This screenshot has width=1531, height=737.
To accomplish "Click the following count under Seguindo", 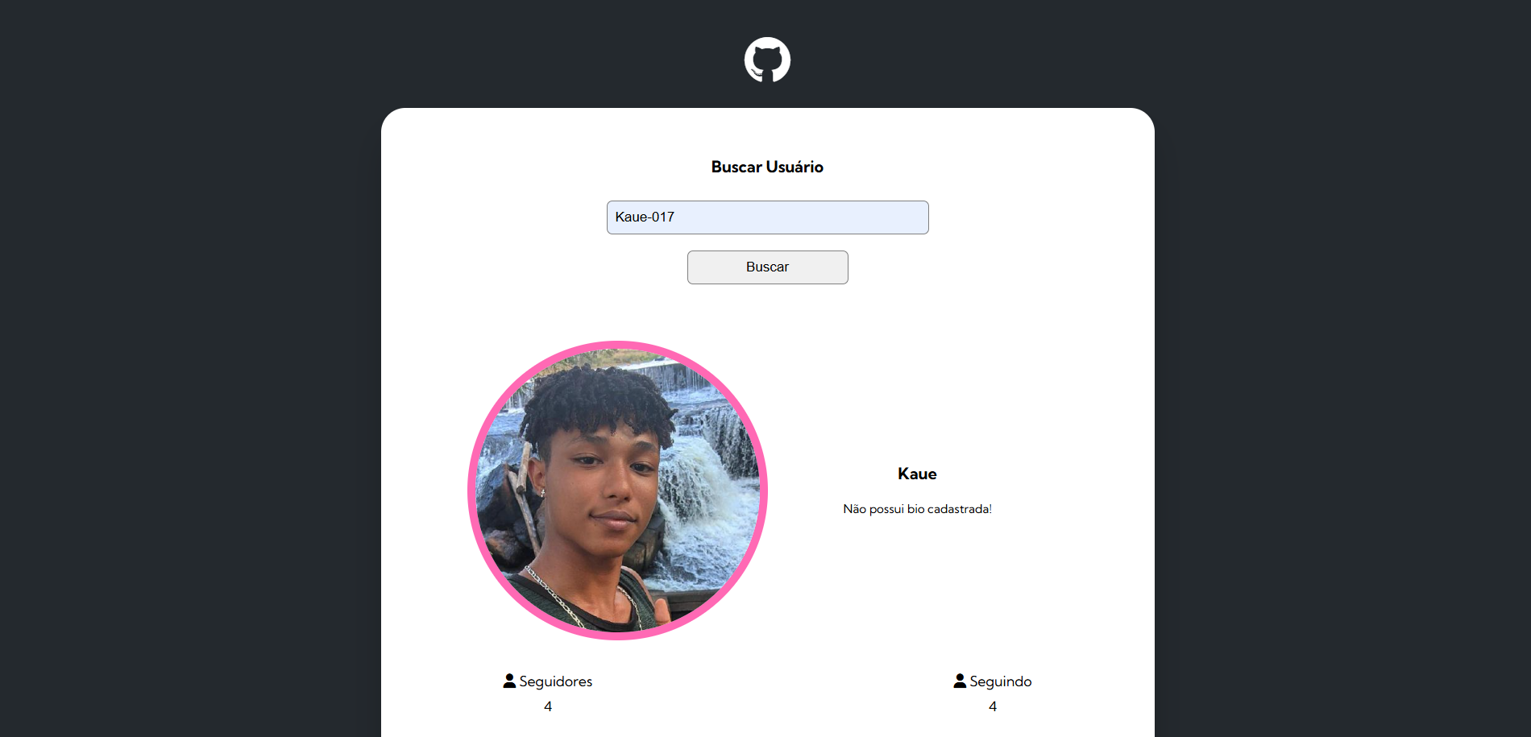I will point(993,706).
